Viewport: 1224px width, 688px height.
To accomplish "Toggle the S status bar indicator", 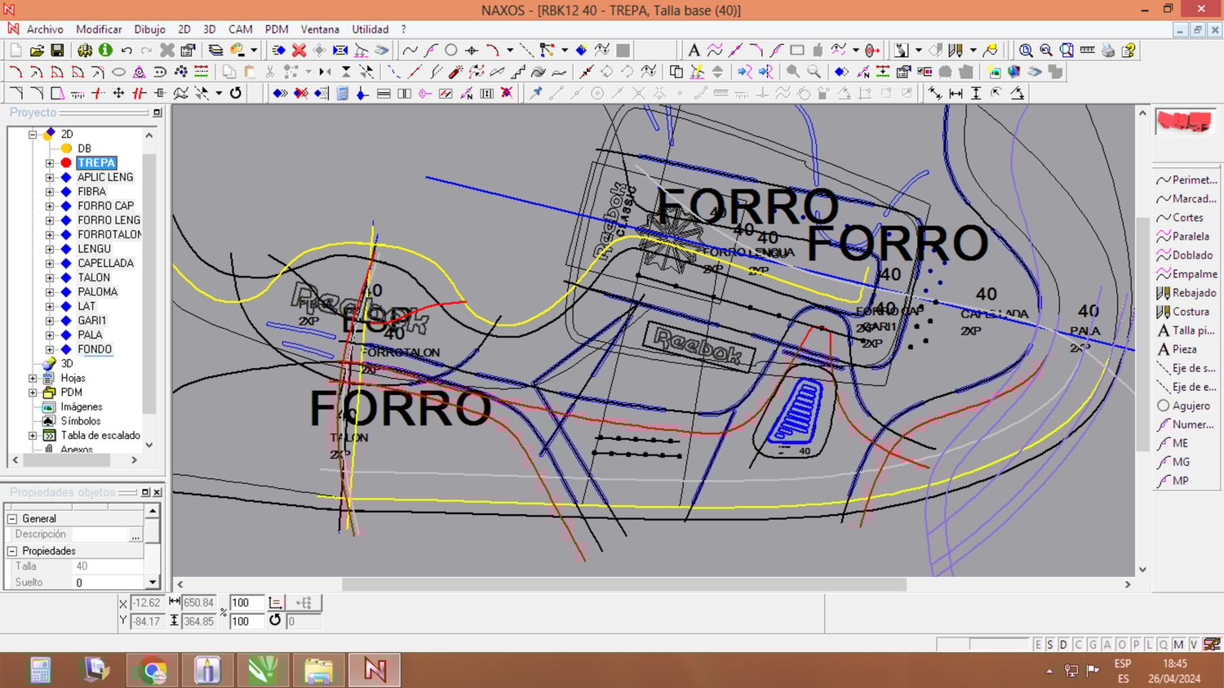I will pos(1050,644).
